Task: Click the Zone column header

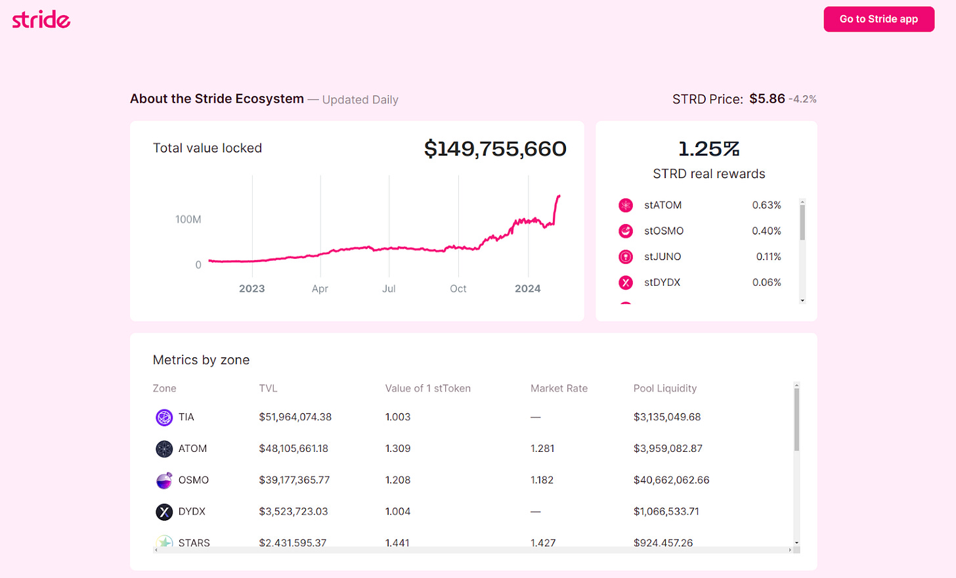Action: pyautogui.click(x=164, y=388)
